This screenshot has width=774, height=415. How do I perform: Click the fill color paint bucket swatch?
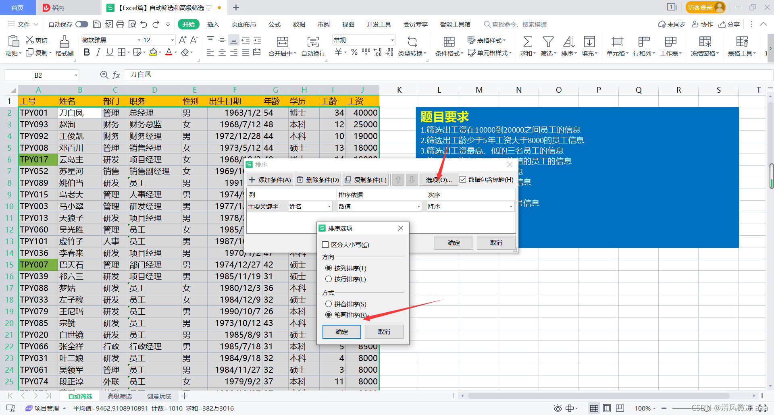[x=153, y=52]
